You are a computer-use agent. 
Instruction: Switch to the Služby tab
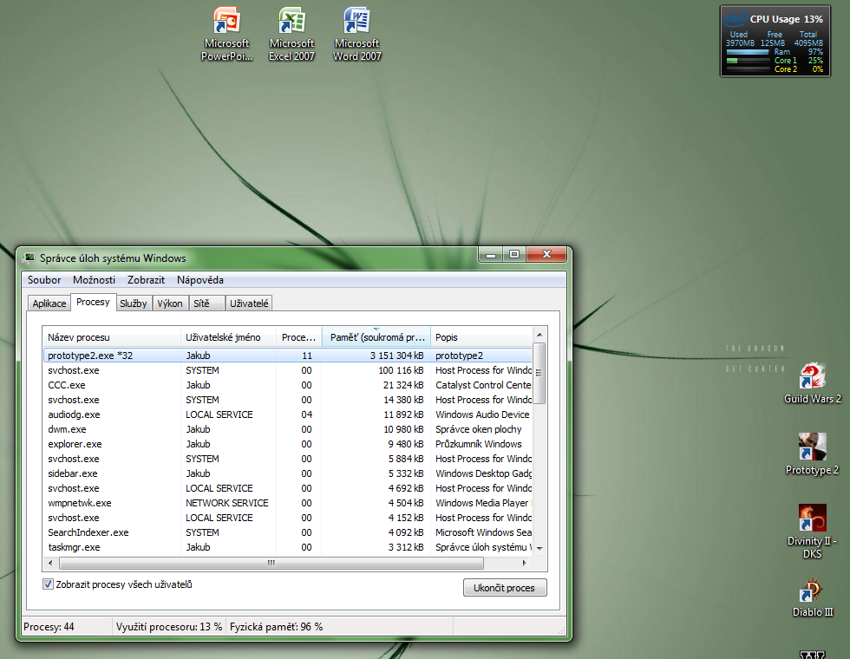point(134,303)
